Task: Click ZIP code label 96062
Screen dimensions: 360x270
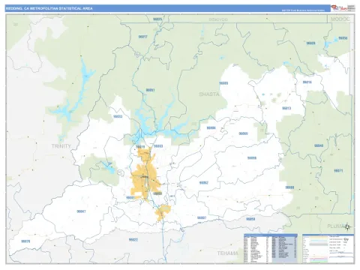Action: pyautogui.click(x=204, y=183)
